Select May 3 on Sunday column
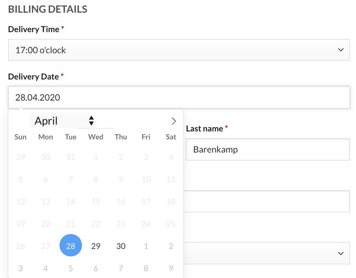356x278 pixels. (x=20, y=268)
